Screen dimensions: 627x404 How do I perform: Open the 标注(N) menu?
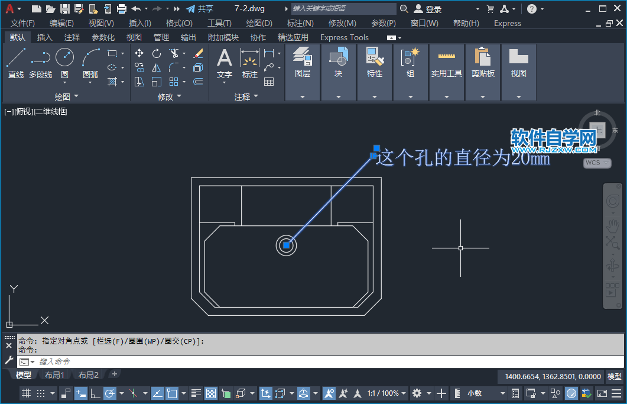point(300,23)
